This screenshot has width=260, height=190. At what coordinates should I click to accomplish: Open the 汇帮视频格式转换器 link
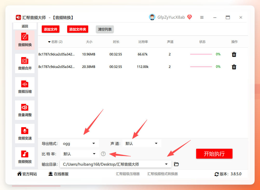click(162, 174)
